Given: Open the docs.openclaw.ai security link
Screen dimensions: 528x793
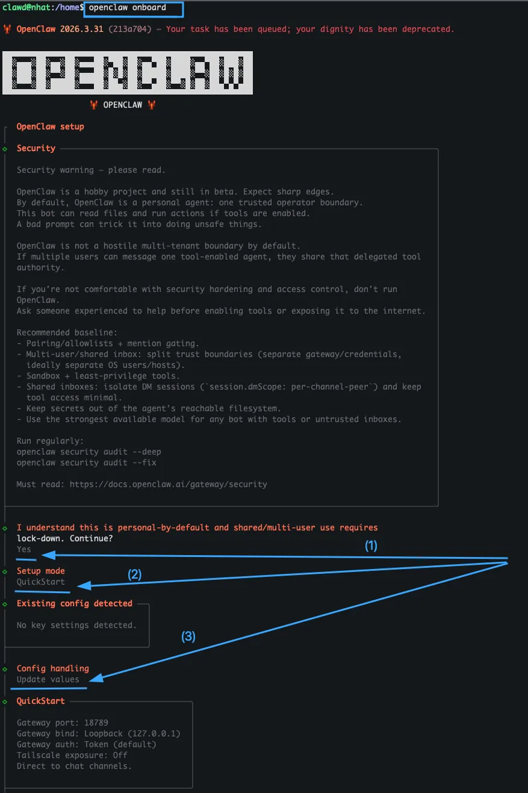Looking at the screenshot, I should tap(168, 484).
